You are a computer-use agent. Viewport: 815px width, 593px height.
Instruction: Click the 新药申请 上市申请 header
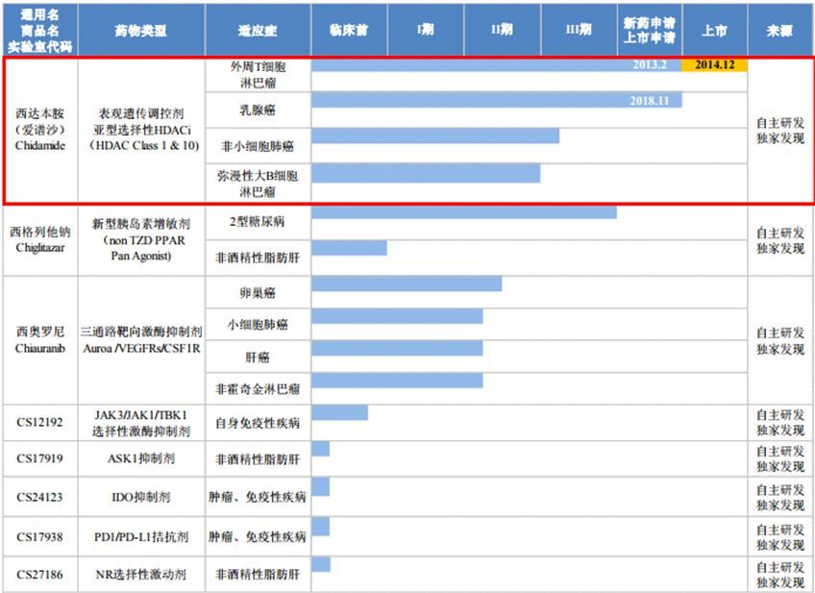tap(650, 30)
